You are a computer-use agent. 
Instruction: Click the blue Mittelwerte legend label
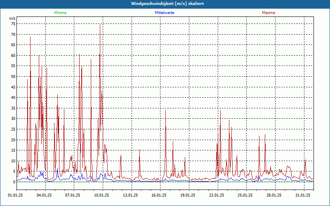[164, 13]
